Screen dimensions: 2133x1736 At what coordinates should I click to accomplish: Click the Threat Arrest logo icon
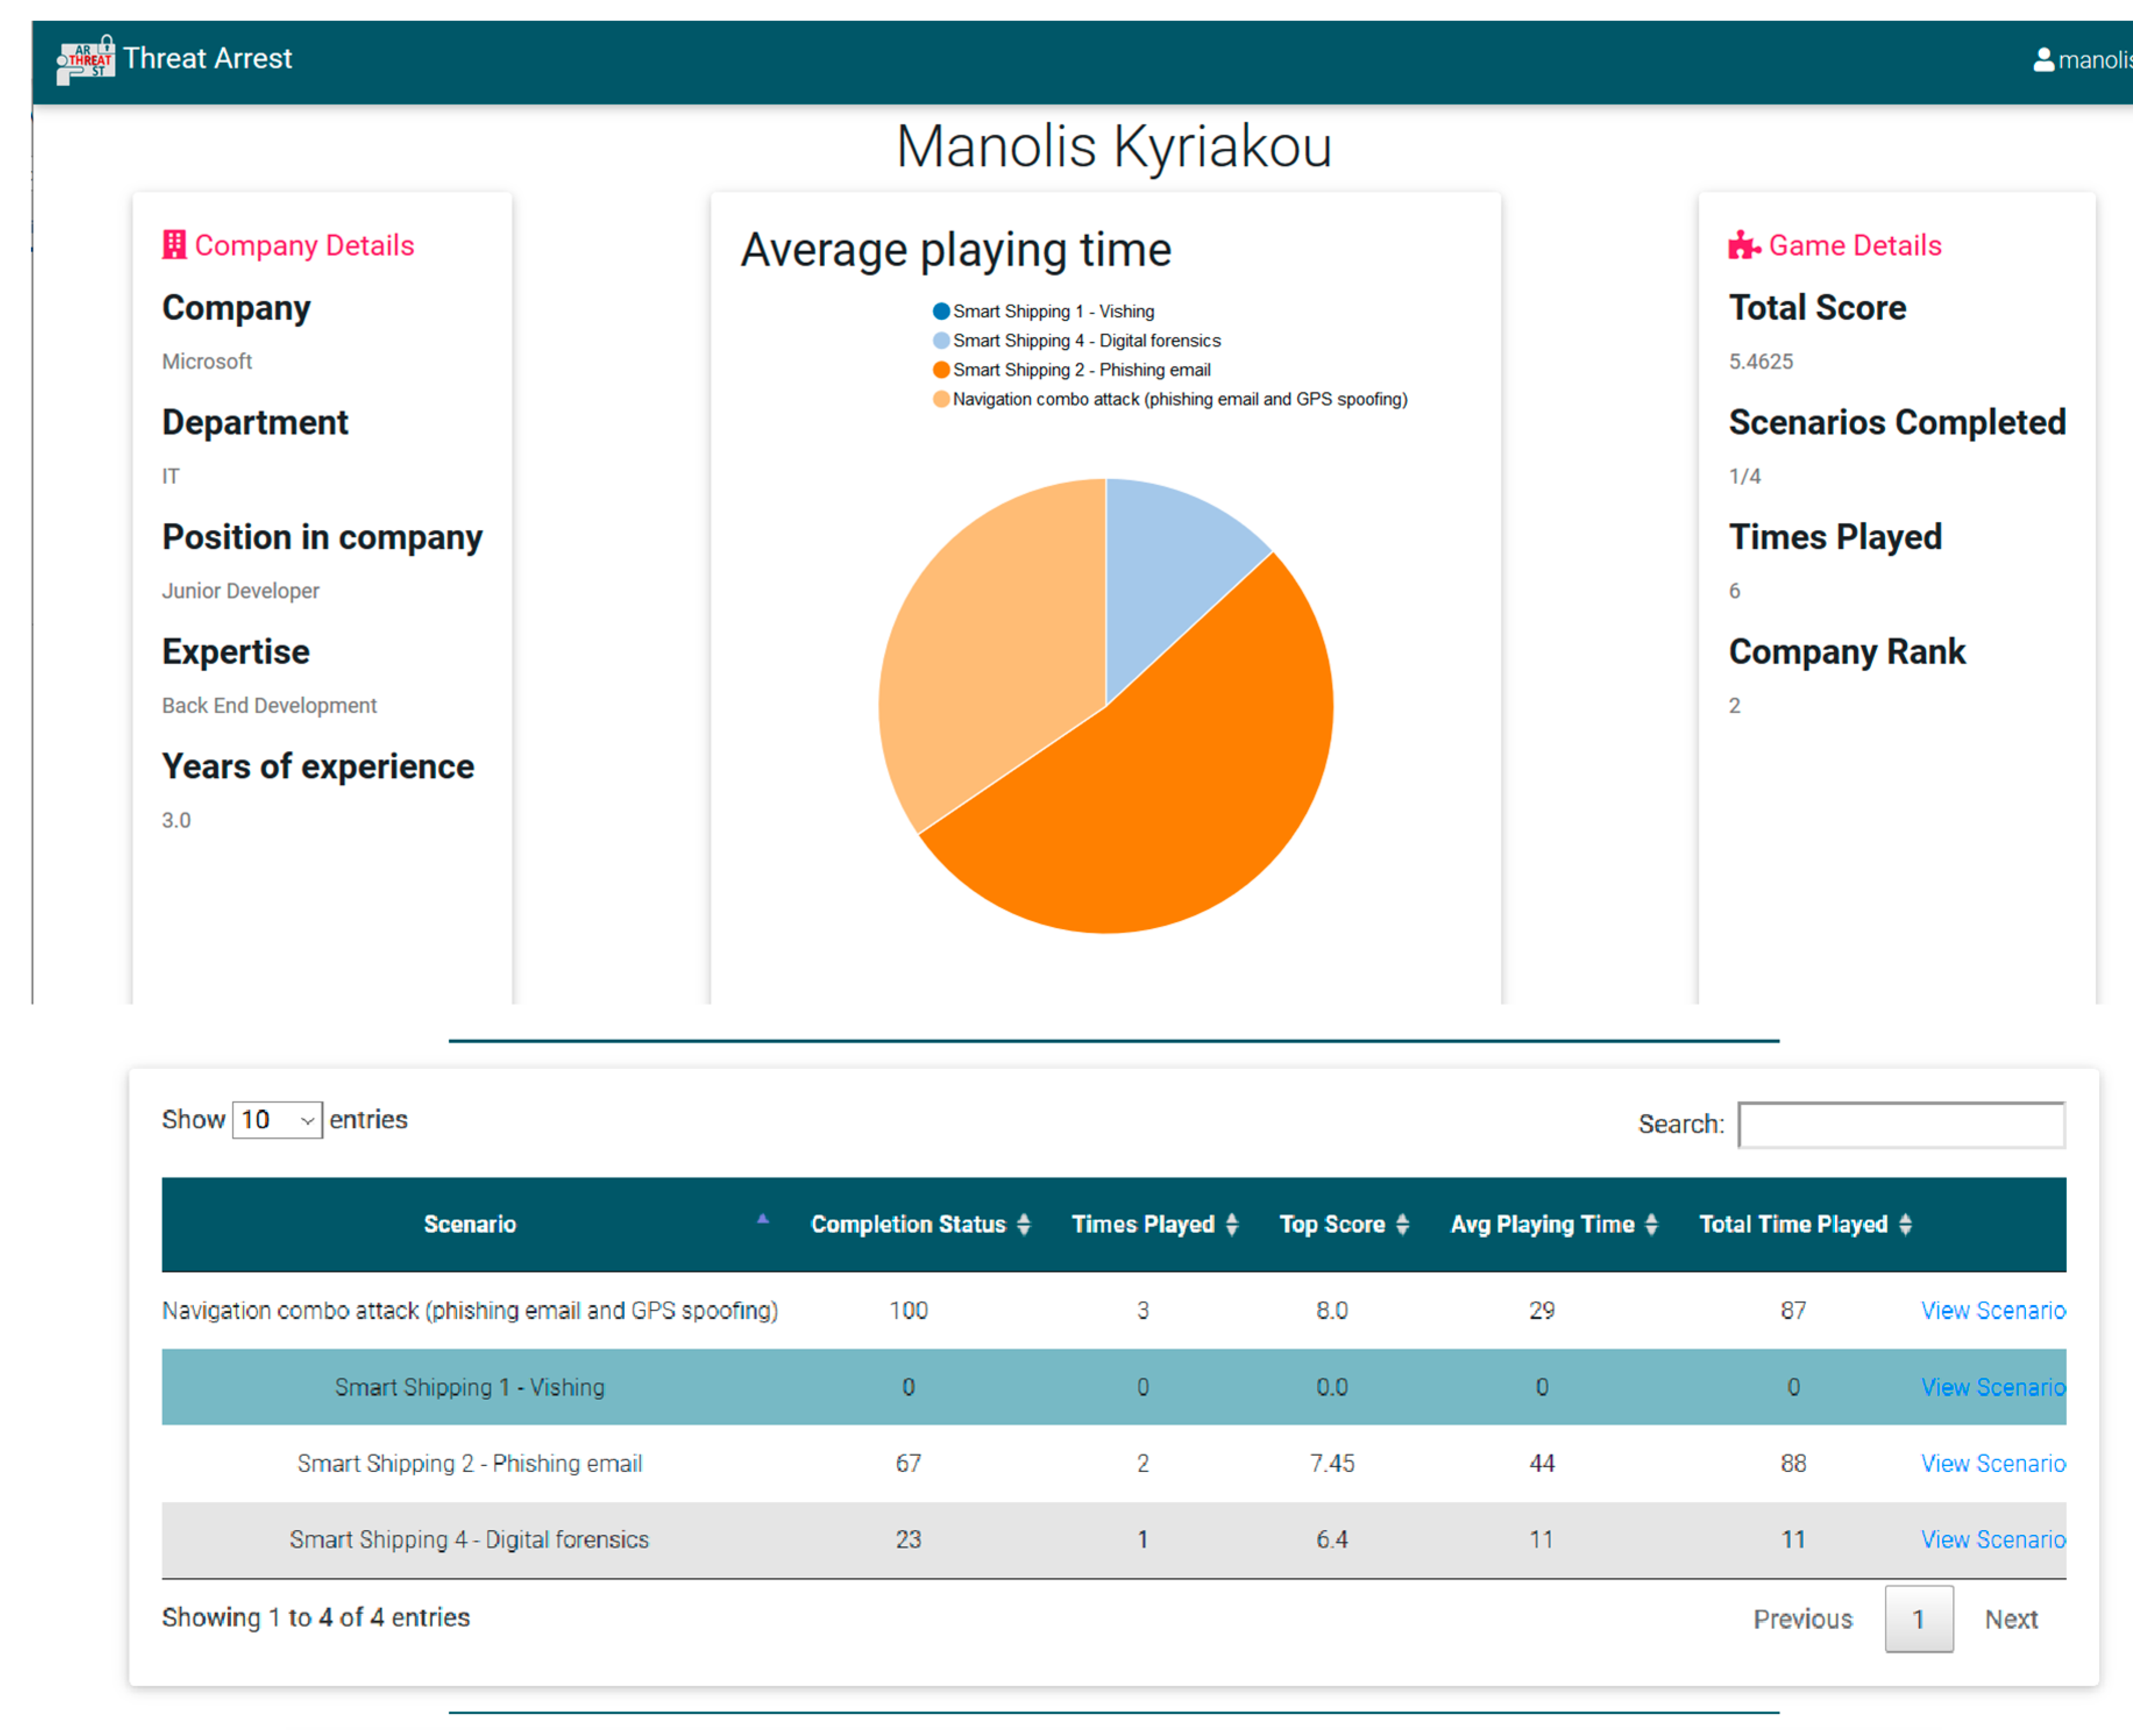pyautogui.click(x=85, y=60)
